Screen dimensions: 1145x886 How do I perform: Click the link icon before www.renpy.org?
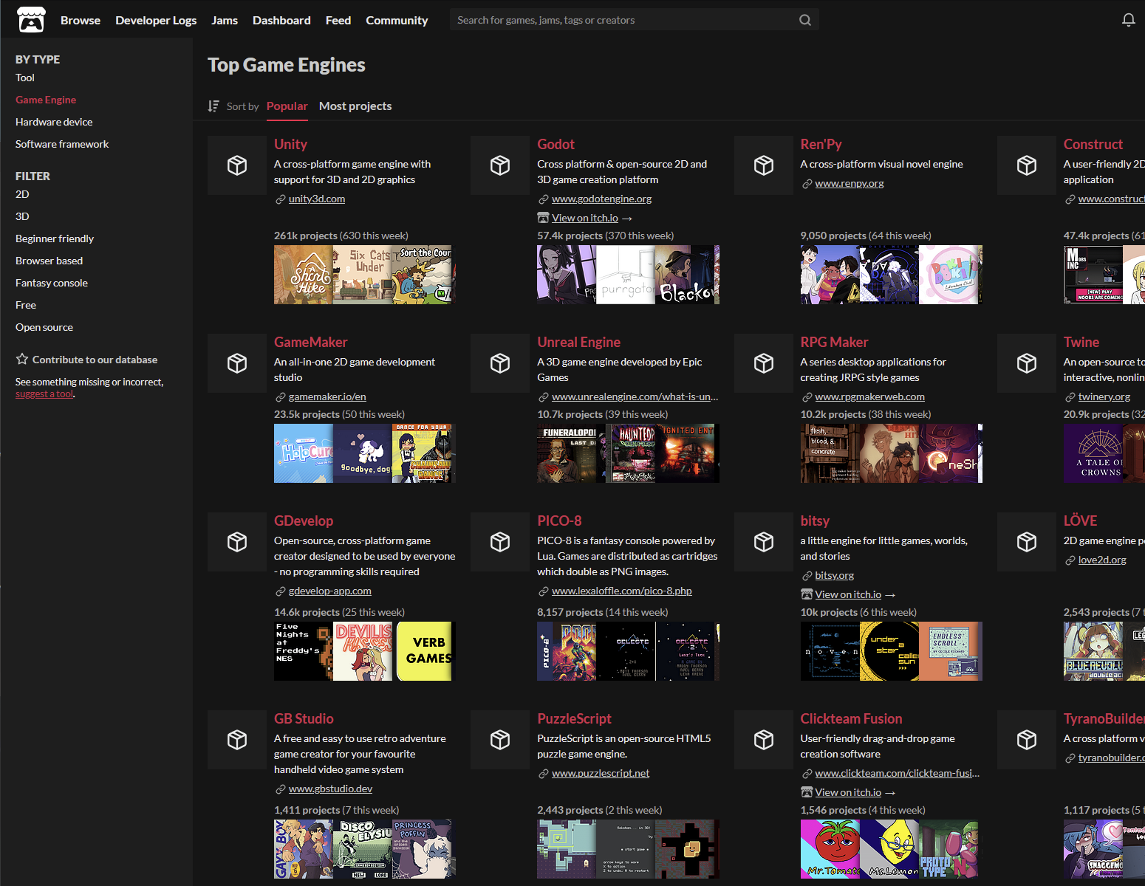click(x=807, y=184)
